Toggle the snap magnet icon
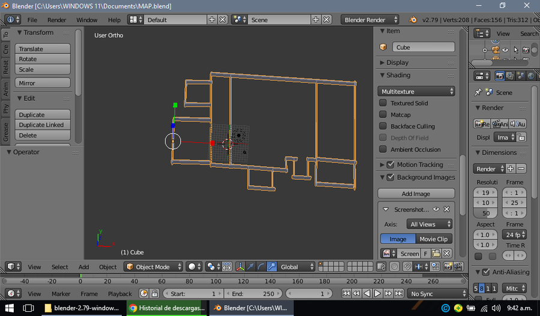 coord(407,266)
